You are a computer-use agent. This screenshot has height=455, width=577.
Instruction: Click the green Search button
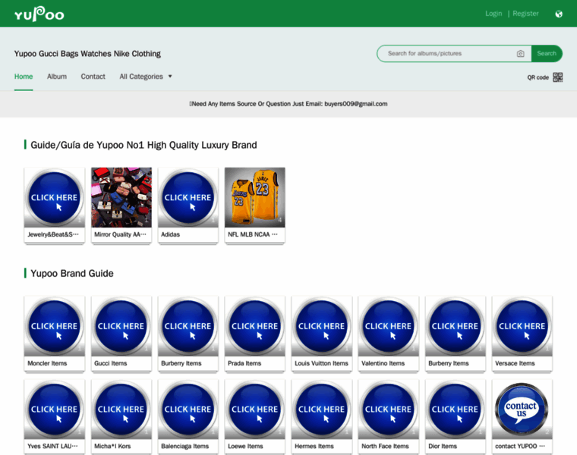click(547, 54)
